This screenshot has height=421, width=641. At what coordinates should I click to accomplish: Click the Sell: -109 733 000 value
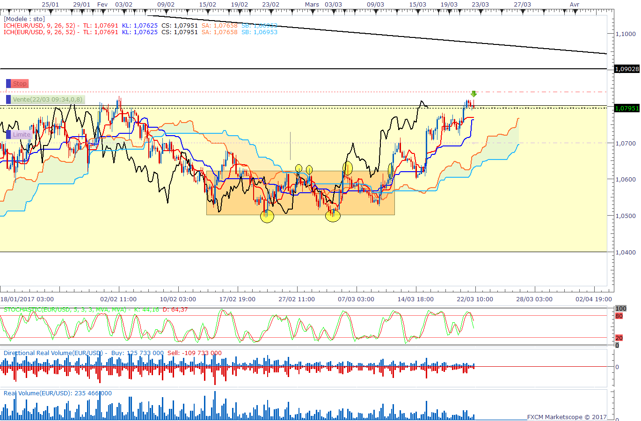[x=195, y=353]
